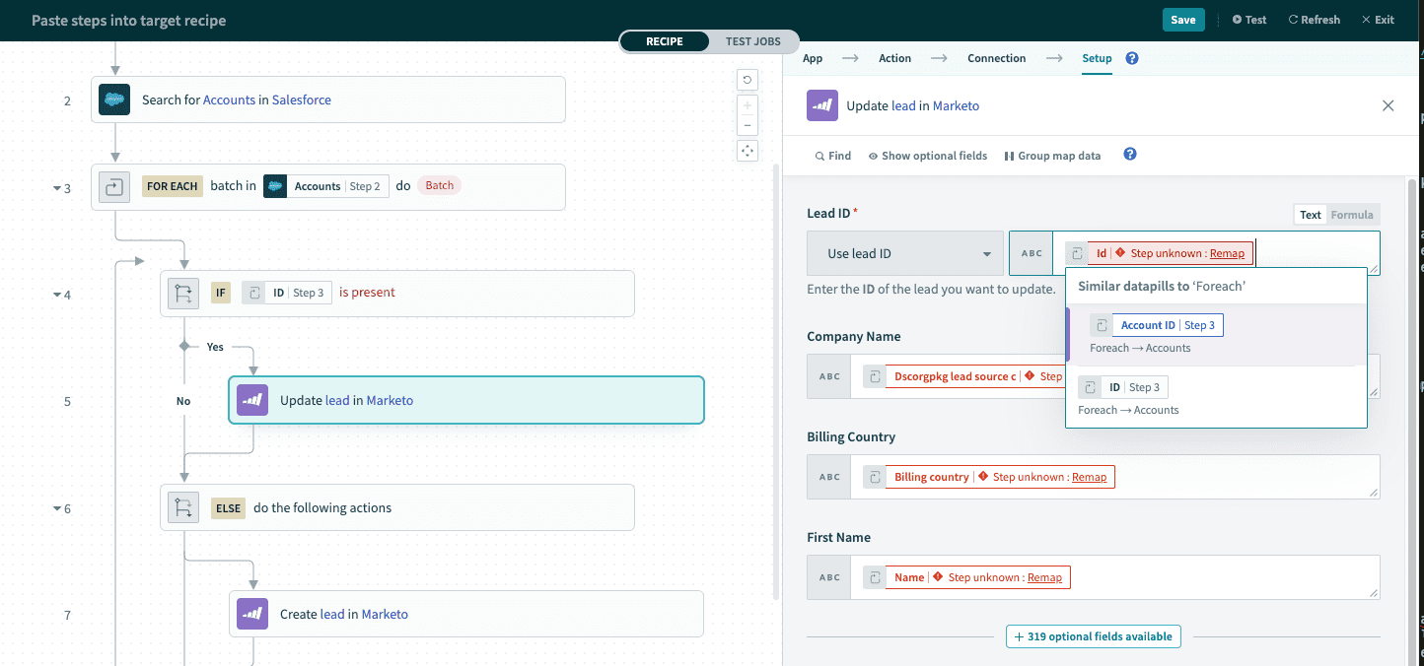
Task: Select the Account ID Step 3 datapill suggestion
Action: (x=1168, y=324)
